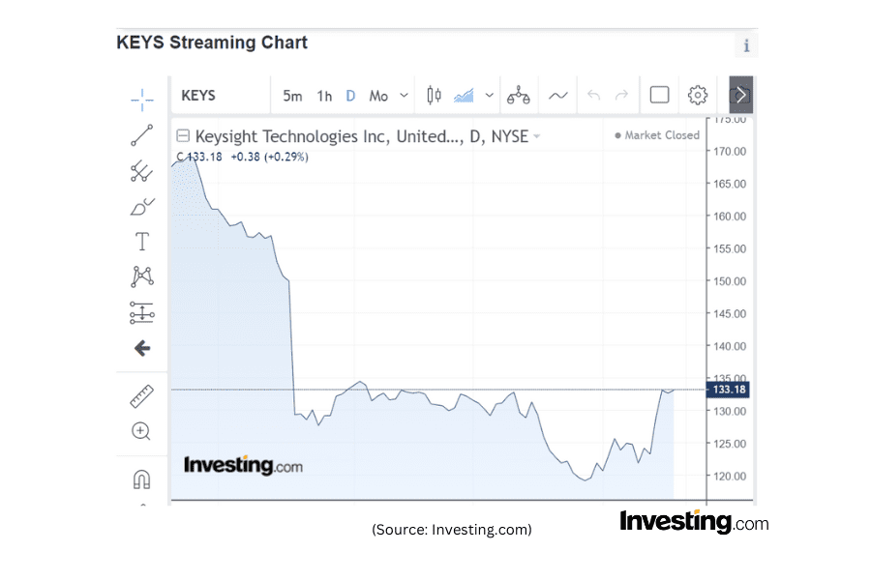871x580 pixels.
Task: Choose the candlestick chart style
Action: point(435,96)
